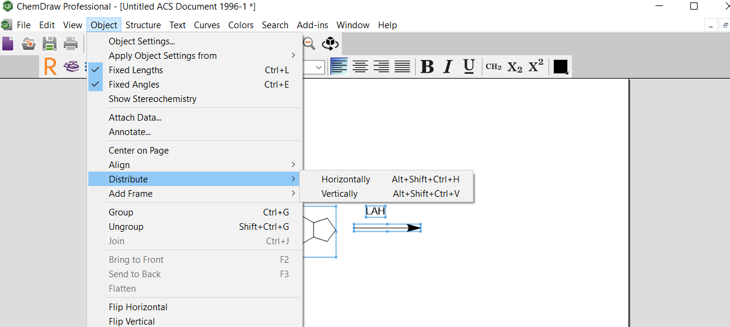This screenshot has width=730, height=327.
Task: Click the New Document icon
Action: 7,44
